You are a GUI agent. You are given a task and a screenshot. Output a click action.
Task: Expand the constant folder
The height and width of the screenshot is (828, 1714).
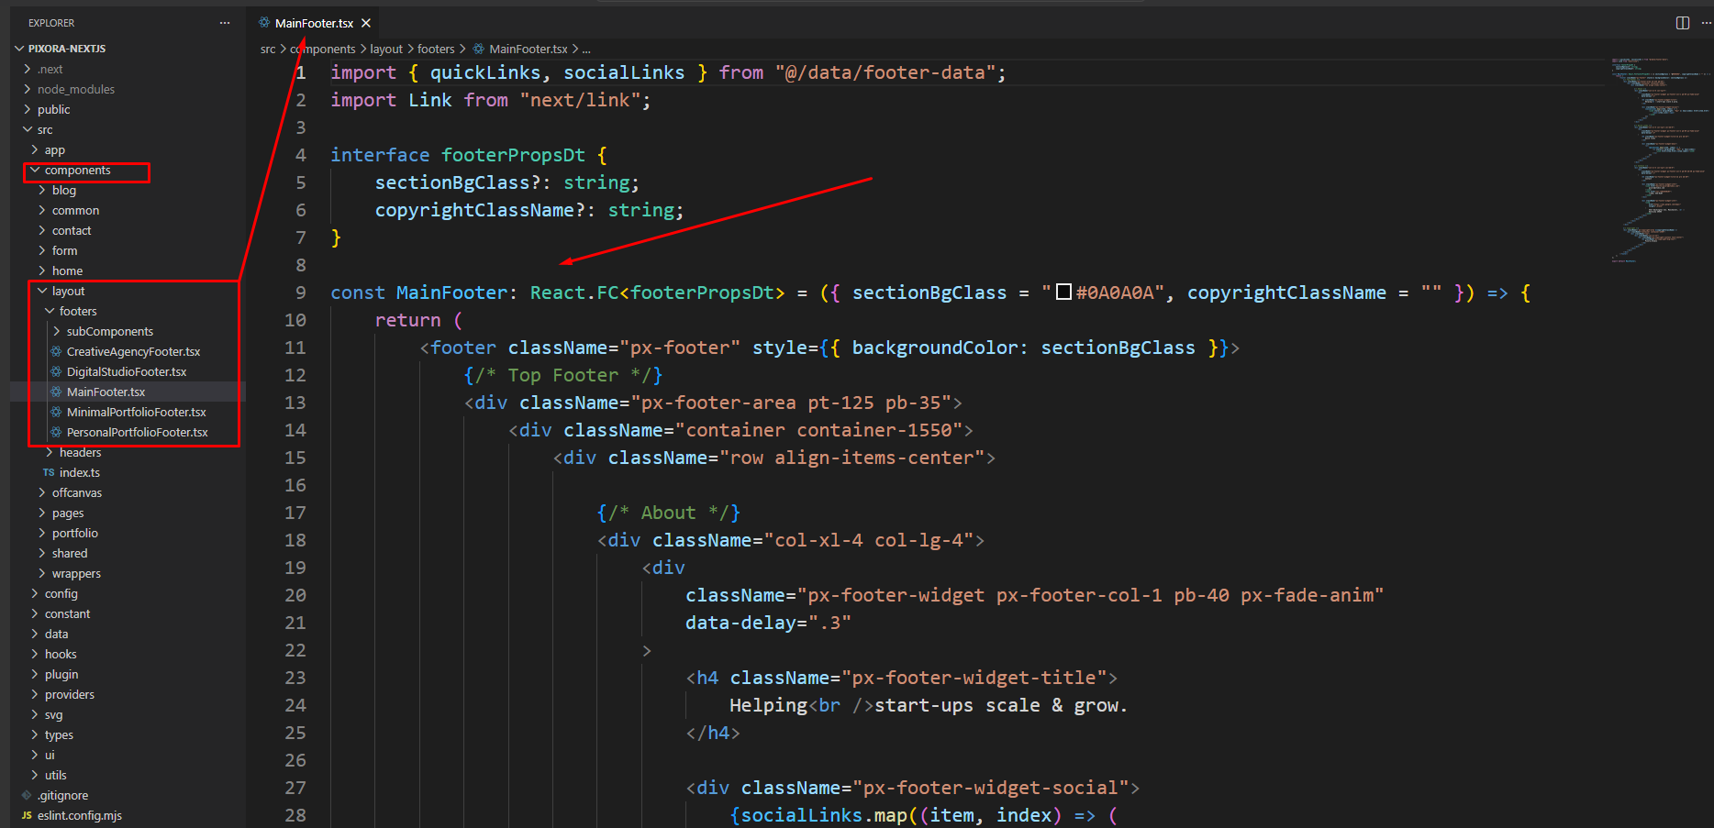pyautogui.click(x=35, y=614)
